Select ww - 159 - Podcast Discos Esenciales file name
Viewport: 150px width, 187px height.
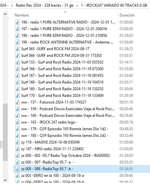coord(68,109)
